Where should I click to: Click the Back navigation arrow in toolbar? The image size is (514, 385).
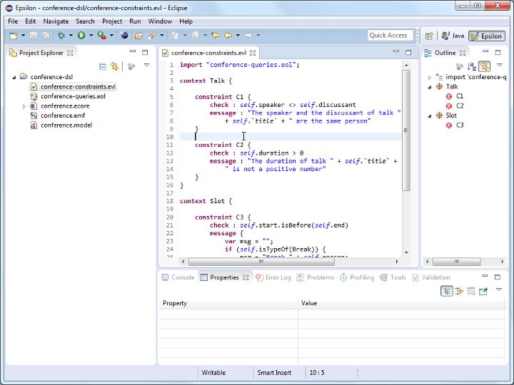(x=228, y=35)
